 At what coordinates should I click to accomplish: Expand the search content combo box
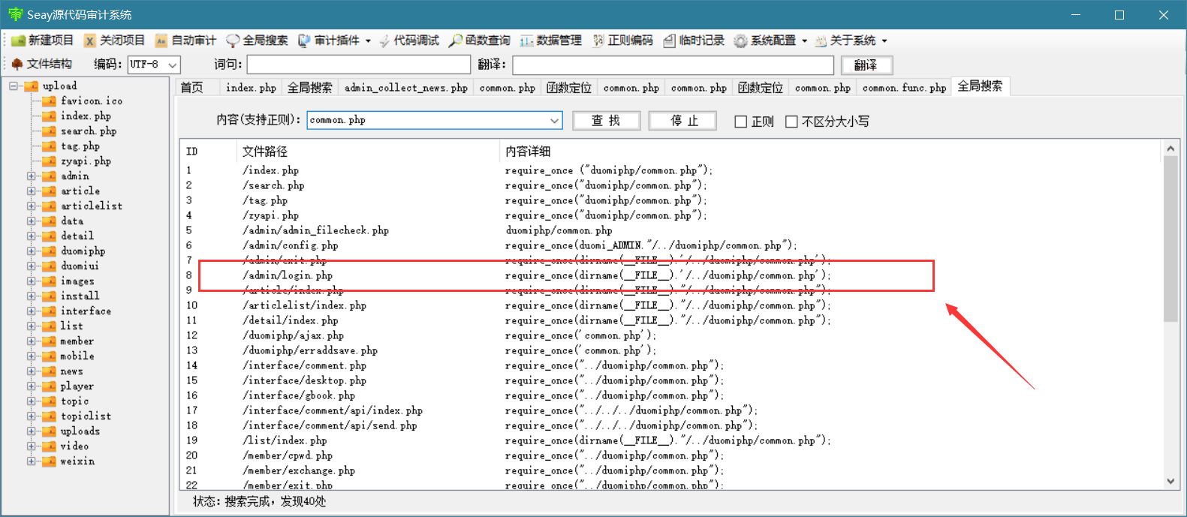tap(554, 120)
